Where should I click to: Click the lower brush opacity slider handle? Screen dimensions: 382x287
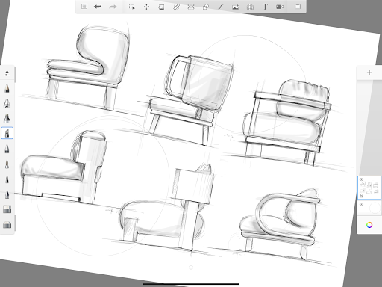[x=15, y=223]
